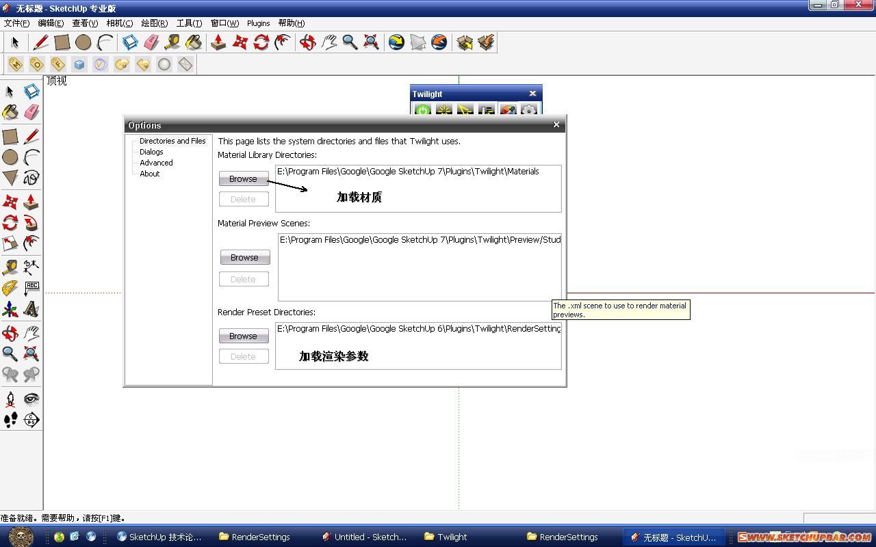876x547 pixels.
Task: Select the Polygon tool
Action: 10,178
